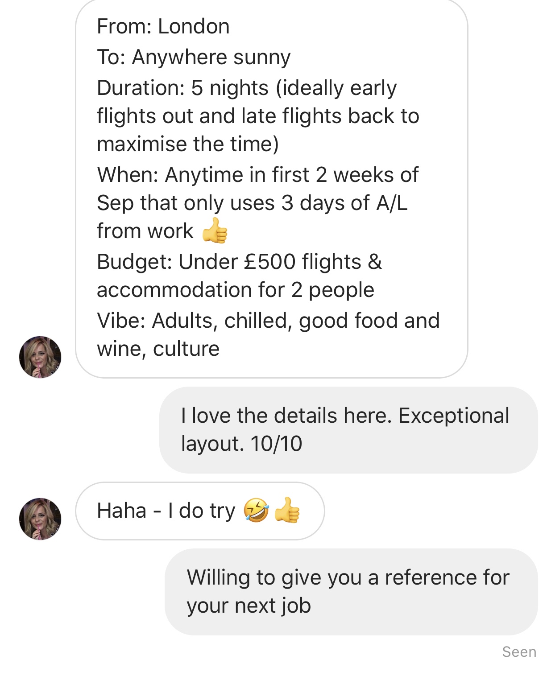Click the rolling laughing emoji in the Haha message
The image size is (547, 676).
257,511
